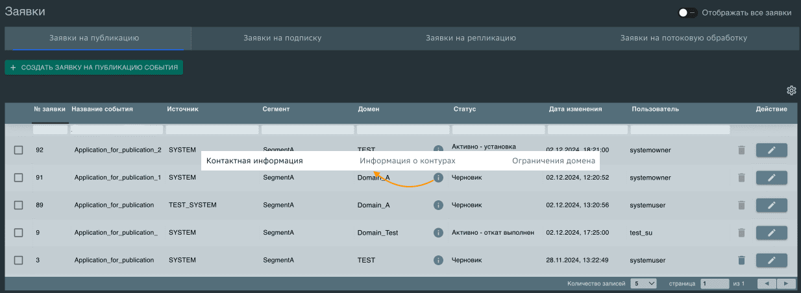Edit request 91 with pencil button
The height and width of the screenshot is (293, 801).
(771, 178)
